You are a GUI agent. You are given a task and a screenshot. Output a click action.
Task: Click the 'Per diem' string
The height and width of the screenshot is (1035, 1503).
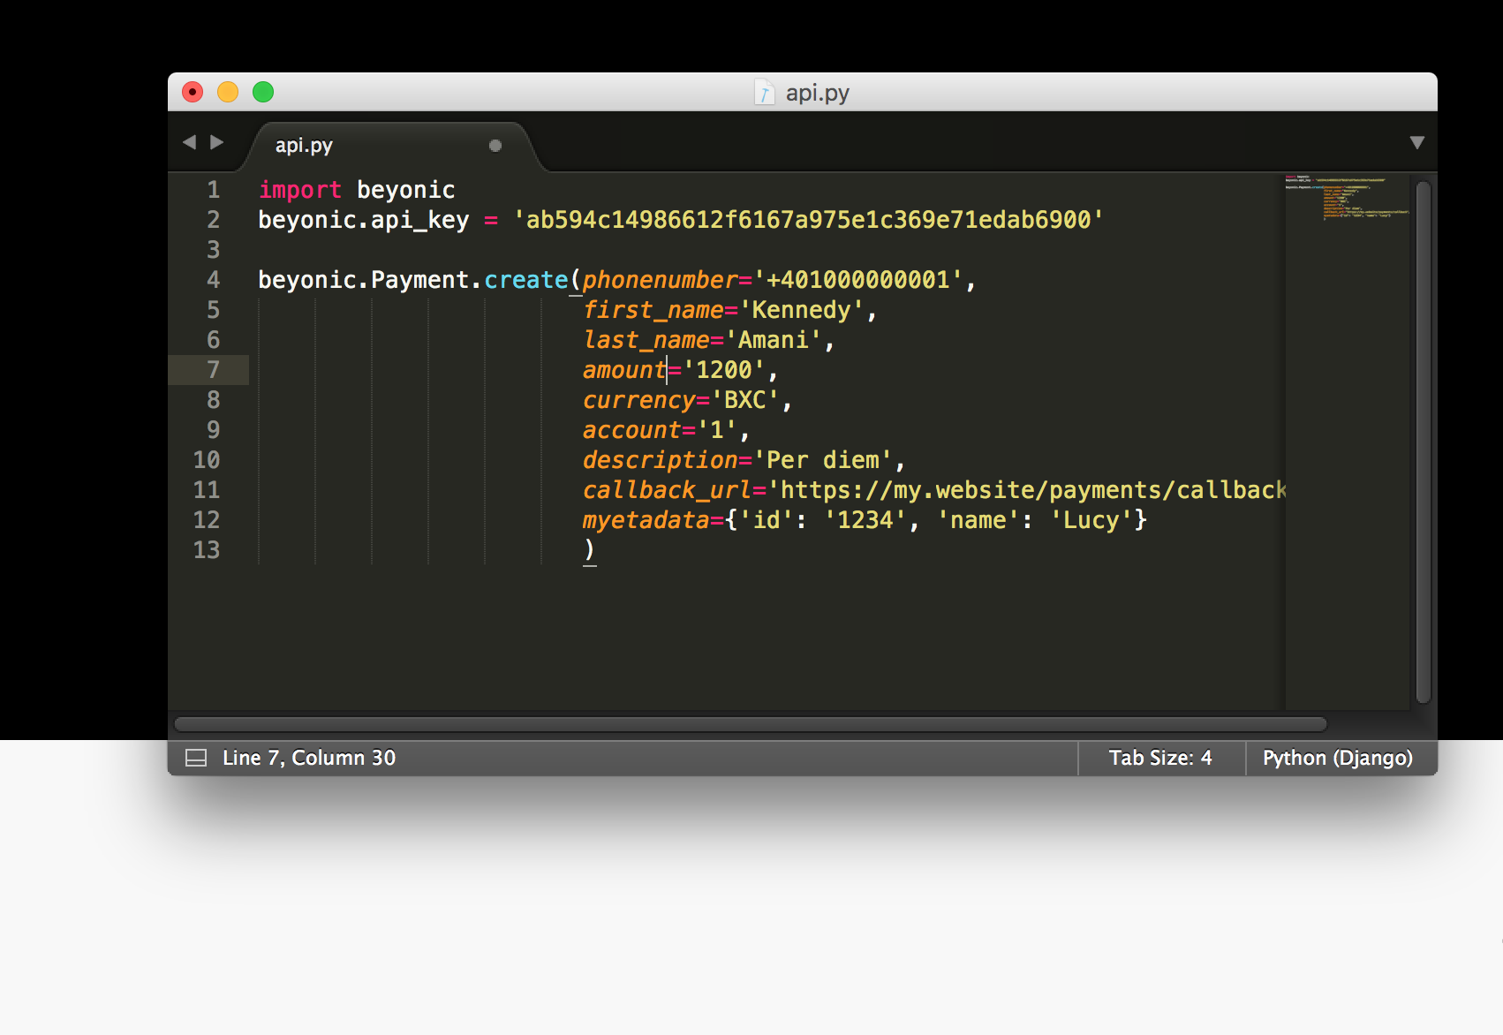(823, 460)
